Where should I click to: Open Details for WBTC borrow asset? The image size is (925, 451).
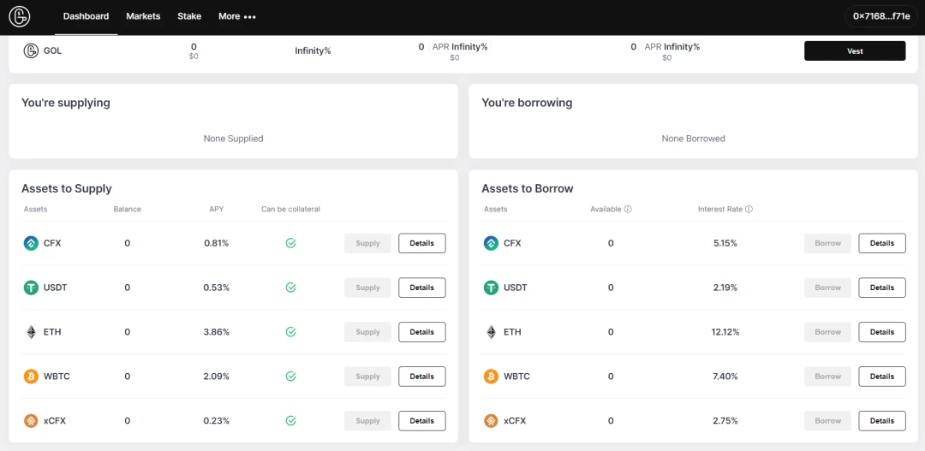click(881, 377)
